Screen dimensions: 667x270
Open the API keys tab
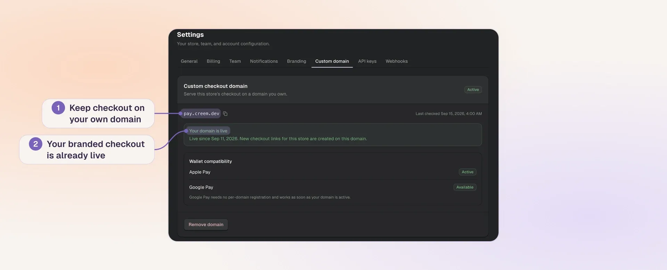tap(367, 61)
